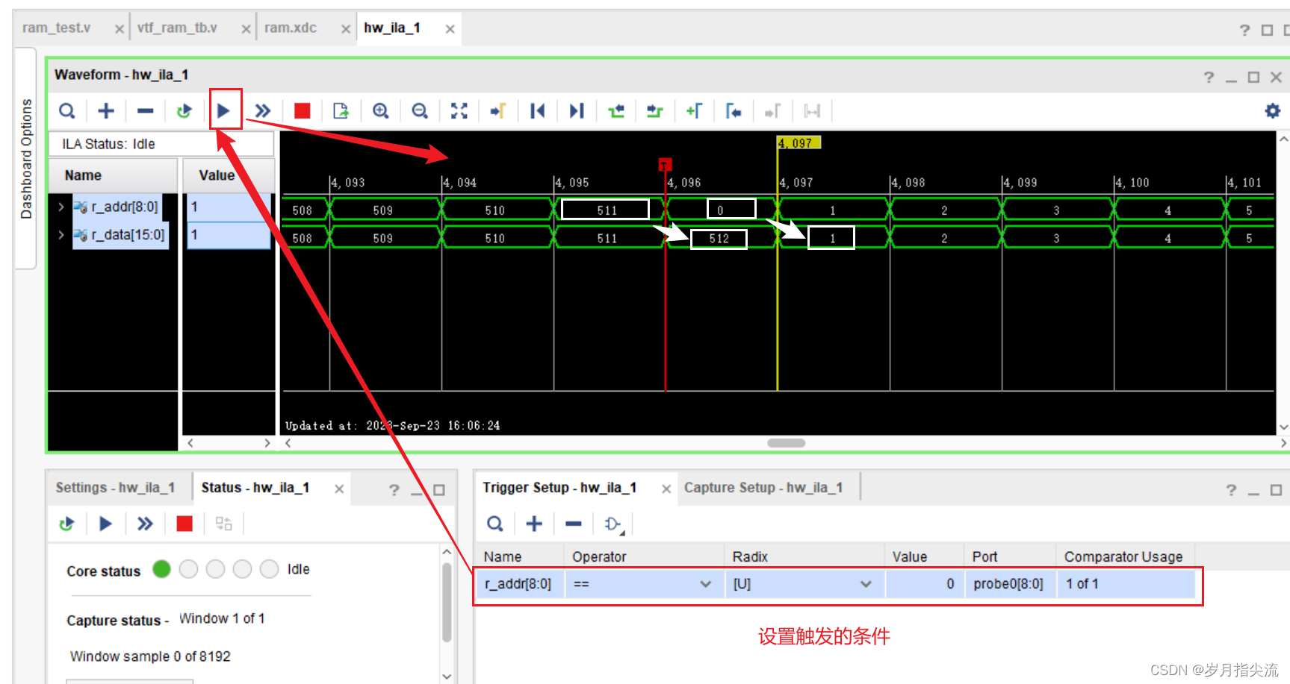This screenshot has height=684, width=1290.
Task: Click the Status panel vertical scrollbar
Action: 447,603
